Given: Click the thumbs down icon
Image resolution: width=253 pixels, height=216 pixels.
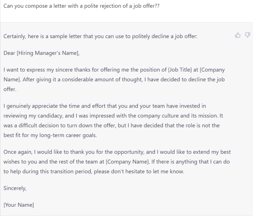Looking at the screenshot, I should pos(247,35).
